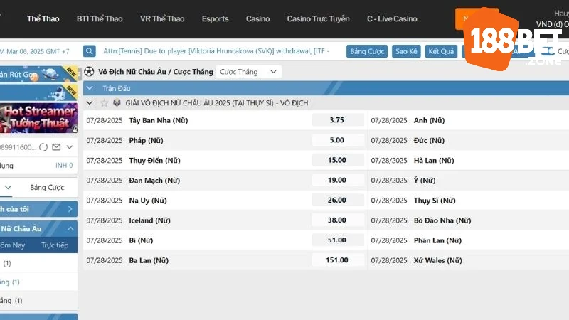Click the 5.00 odds for Pháp

click(x=337, y=140)
